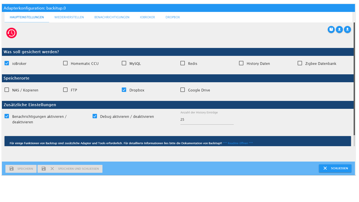359x202 pixels.
Task: Switch to the Wiederherstellen tab
Action: click(69, 17)
